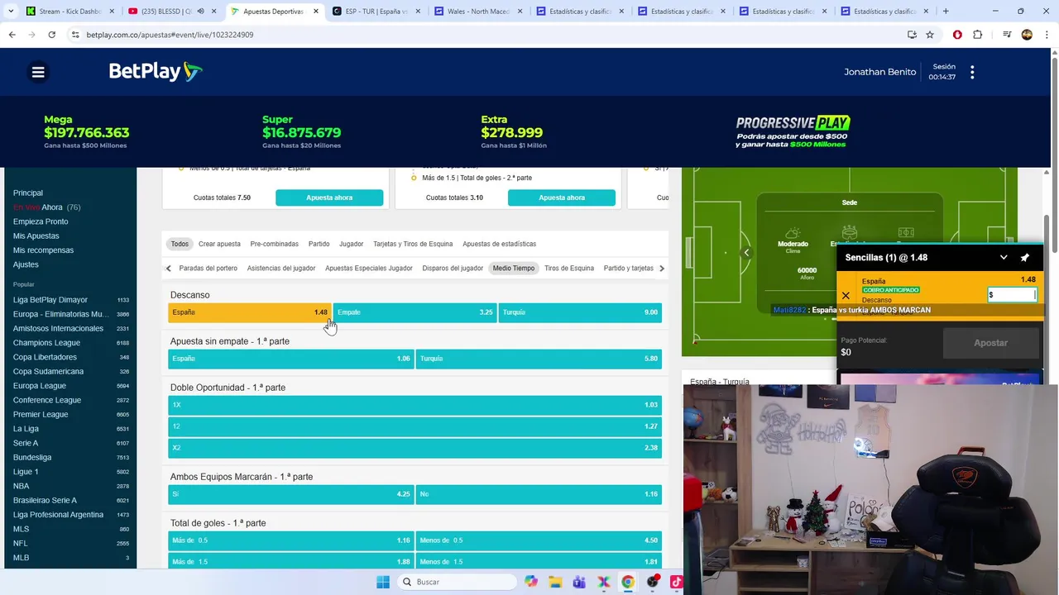Select Tiros de Esquina category
1059x595 pixels.
[569, 268]
